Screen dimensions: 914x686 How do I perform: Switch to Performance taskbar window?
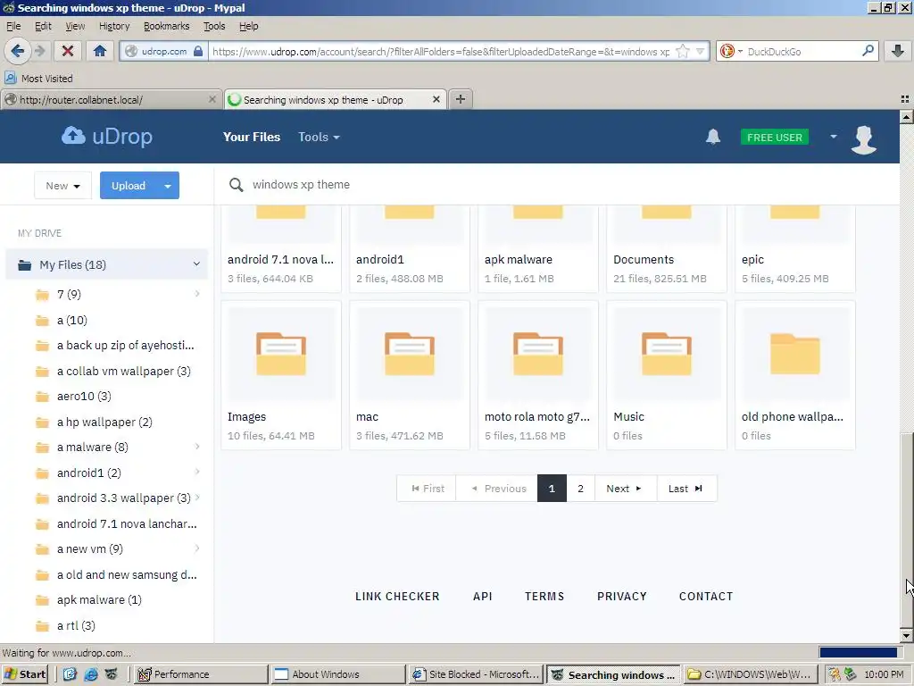(x=201, y=674)
